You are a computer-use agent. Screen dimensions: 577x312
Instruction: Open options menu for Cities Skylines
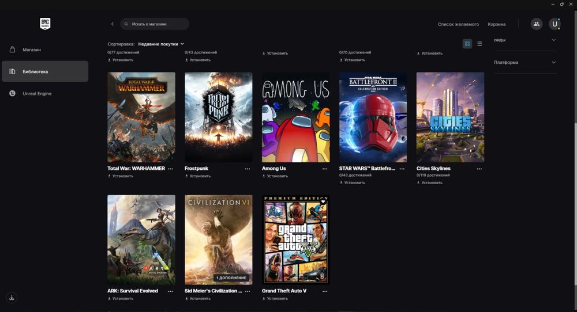point(479,169)
